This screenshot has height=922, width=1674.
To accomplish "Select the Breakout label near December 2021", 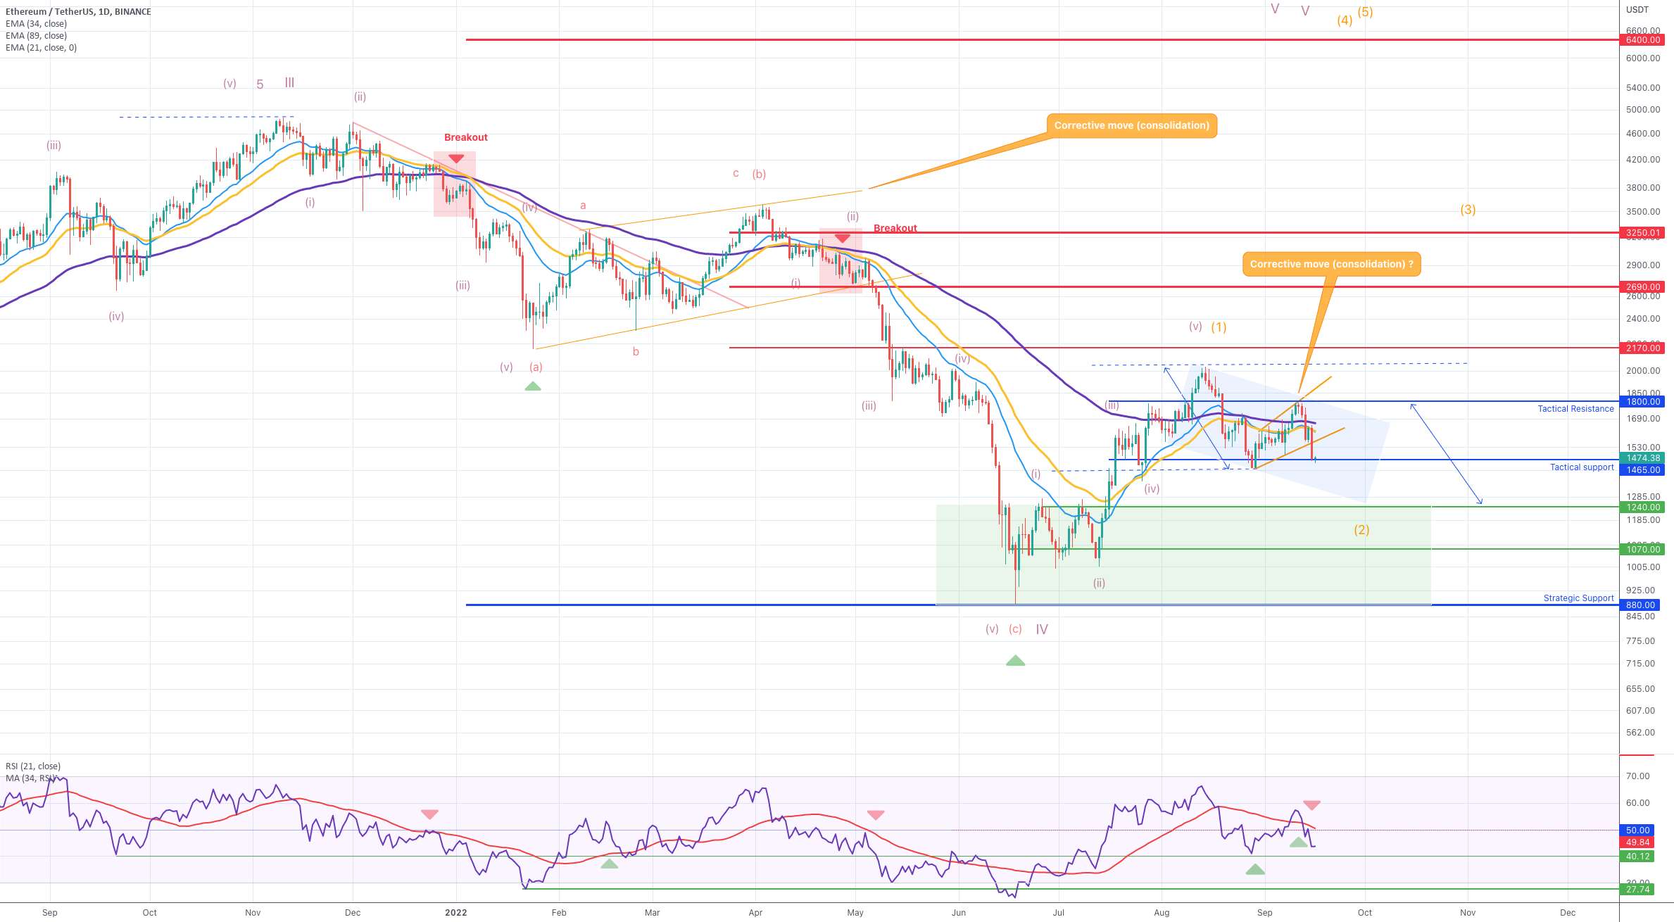I will click(465, 138).
